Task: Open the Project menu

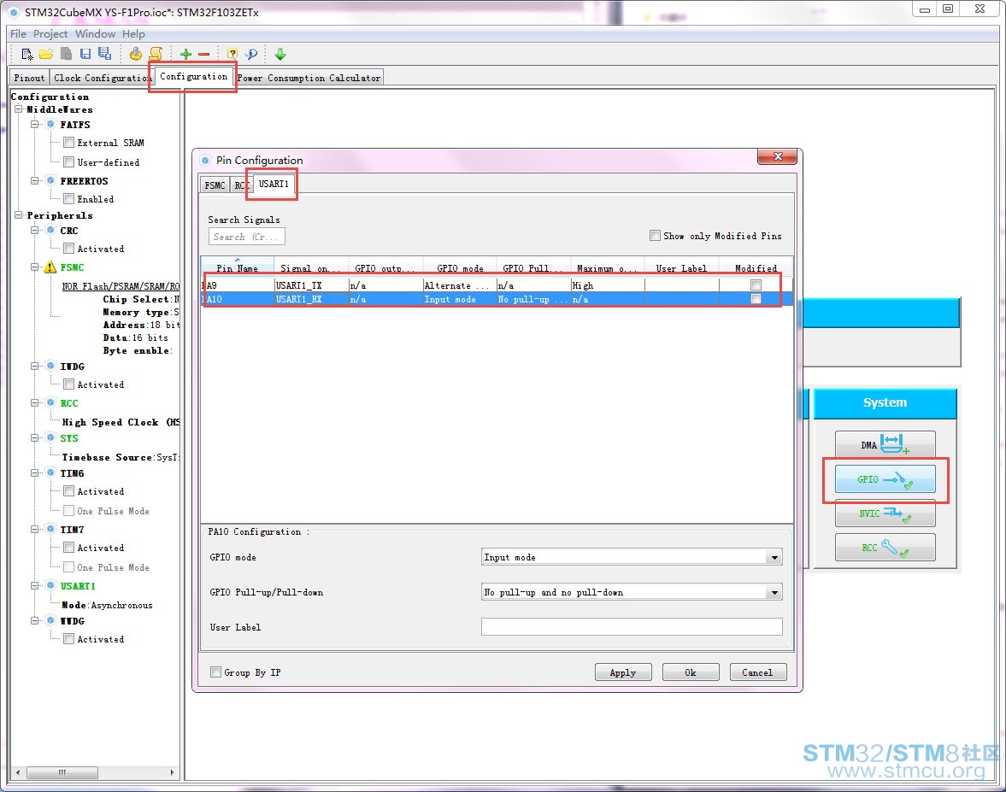Action: click(50, 34)
